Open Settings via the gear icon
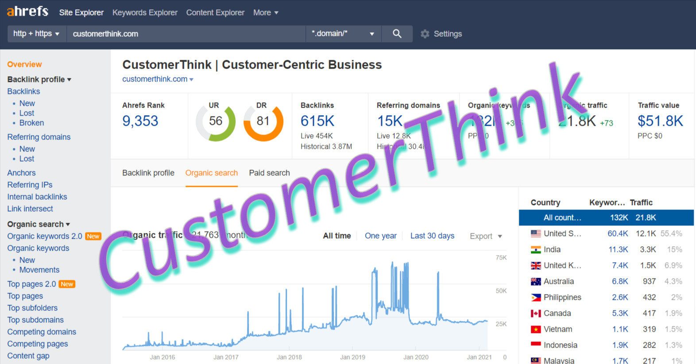This screenshot has width=696, height=364. click(x=425, y=34)
